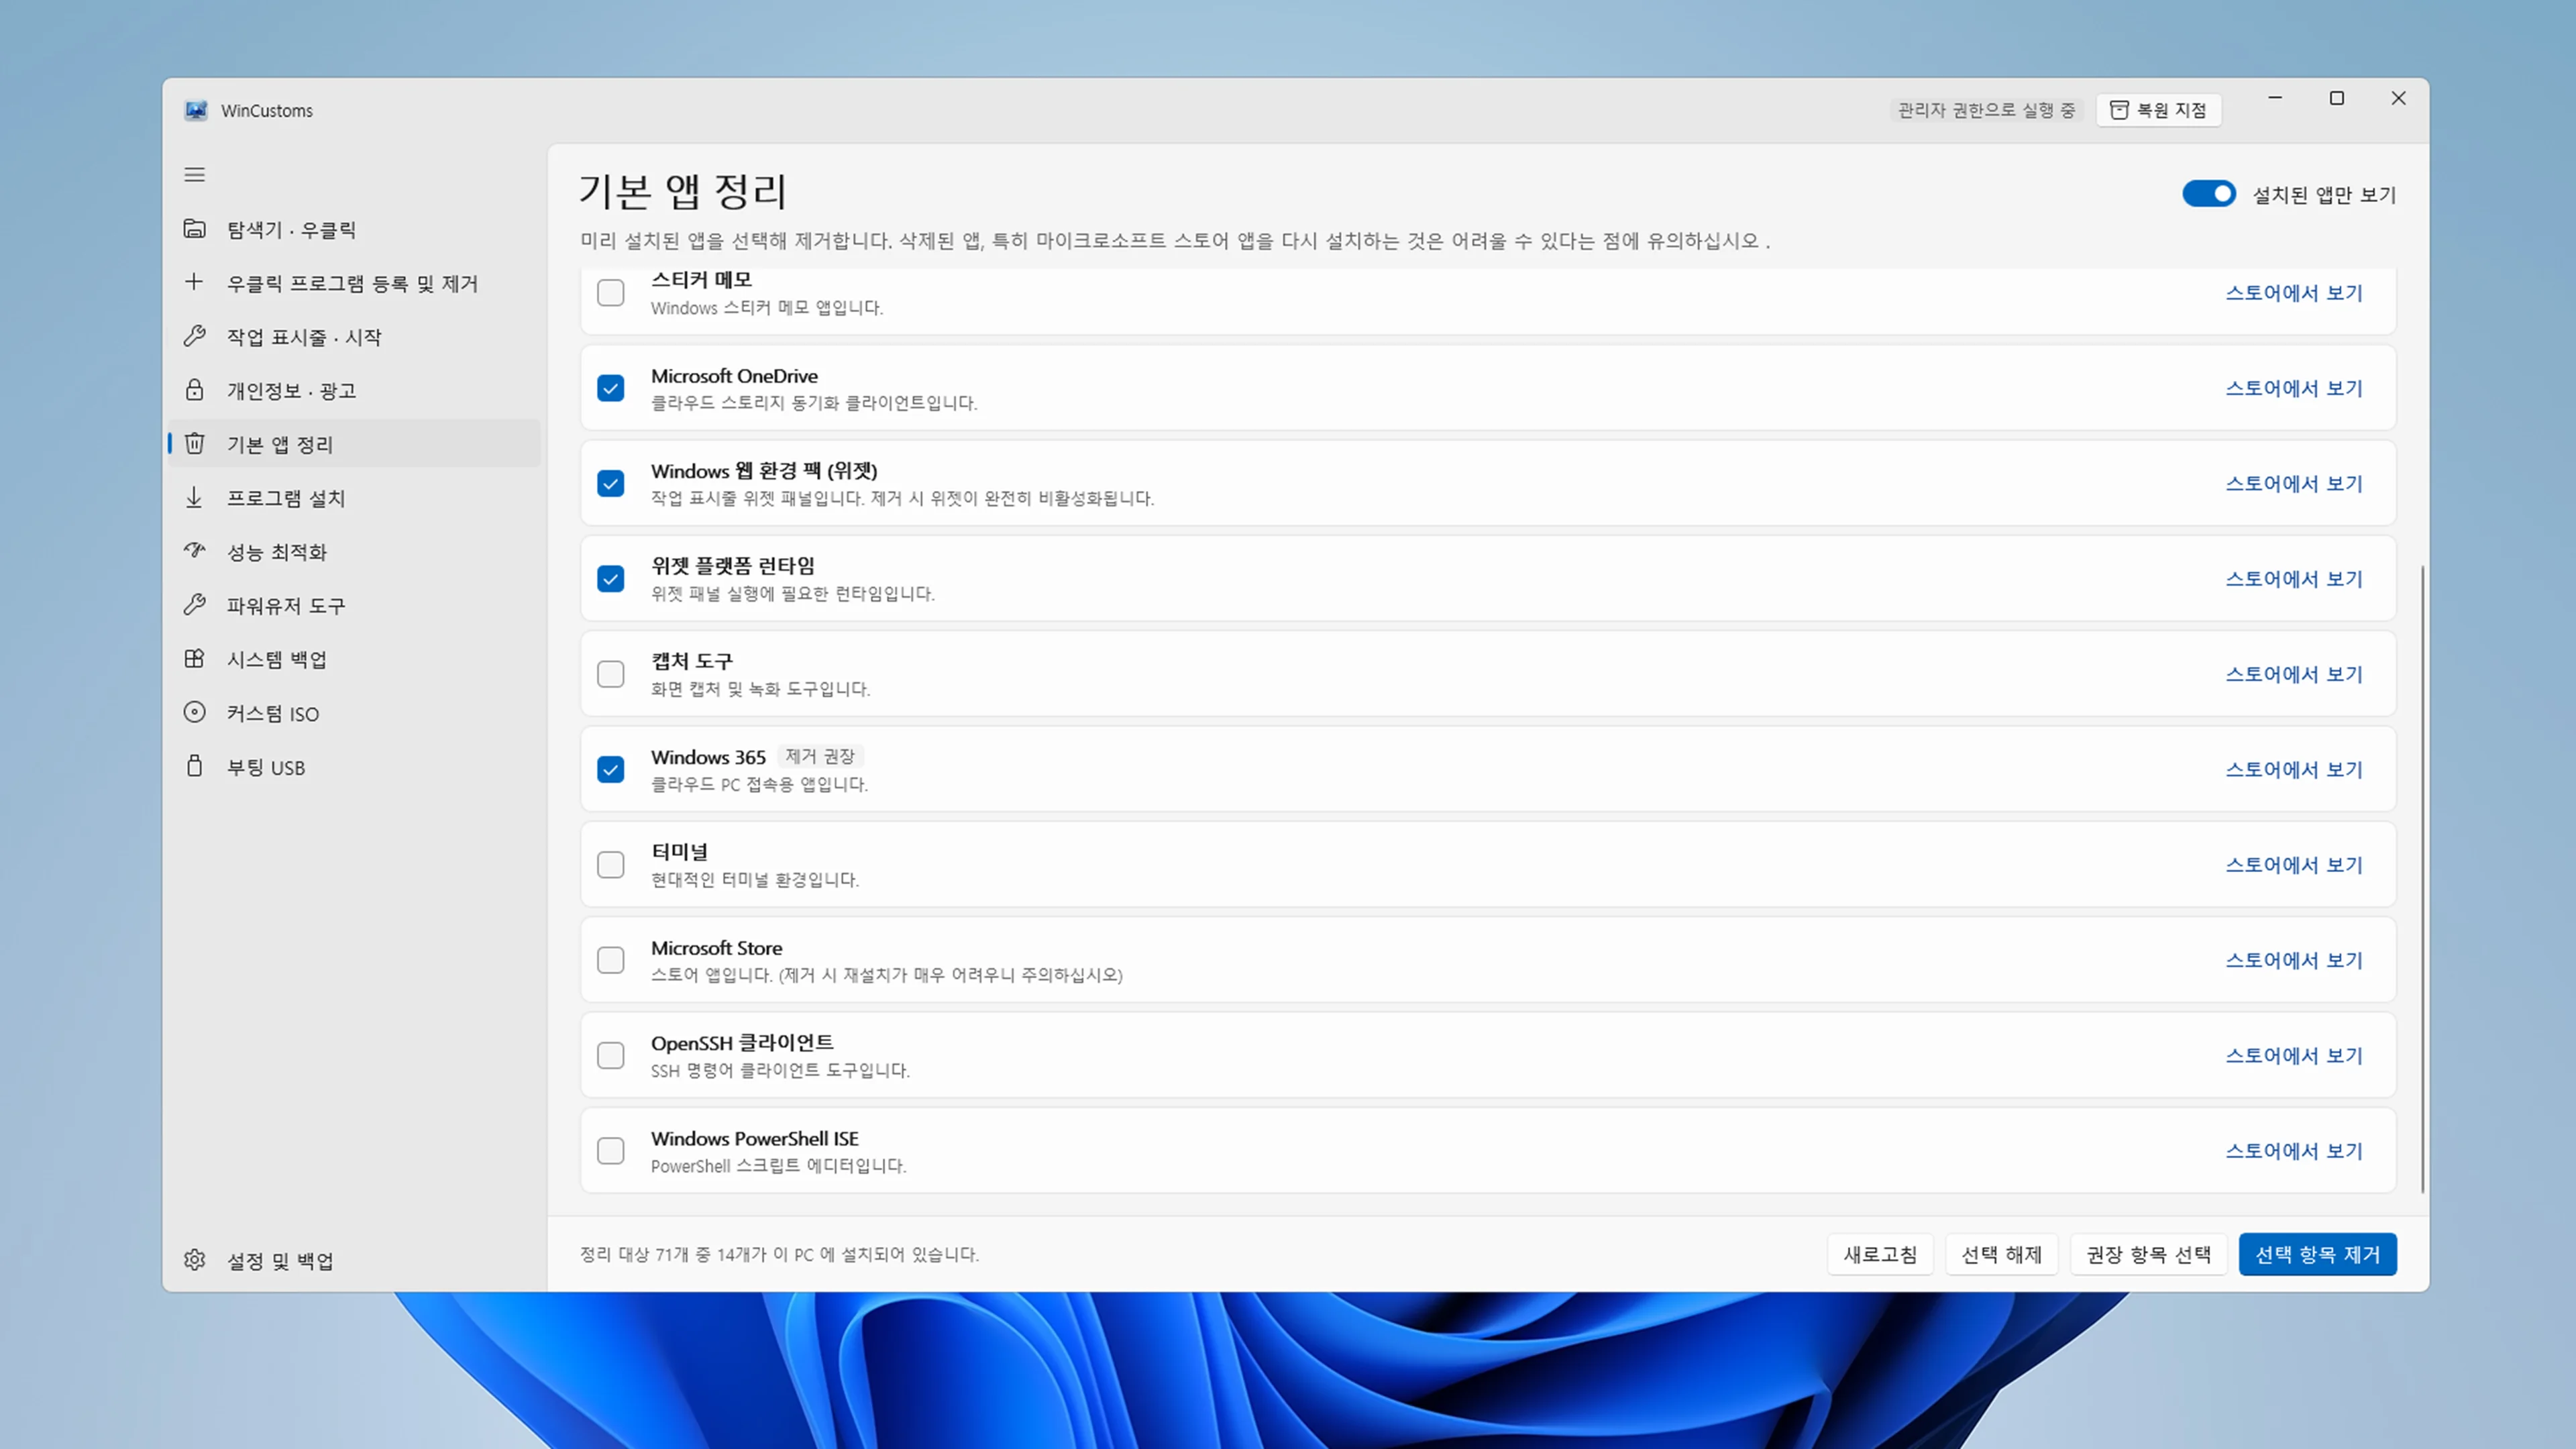Screen dimensions: 2576x1449
Task: Click the WinCustoms app icon in title bar
Action: (x=196, y=110)
